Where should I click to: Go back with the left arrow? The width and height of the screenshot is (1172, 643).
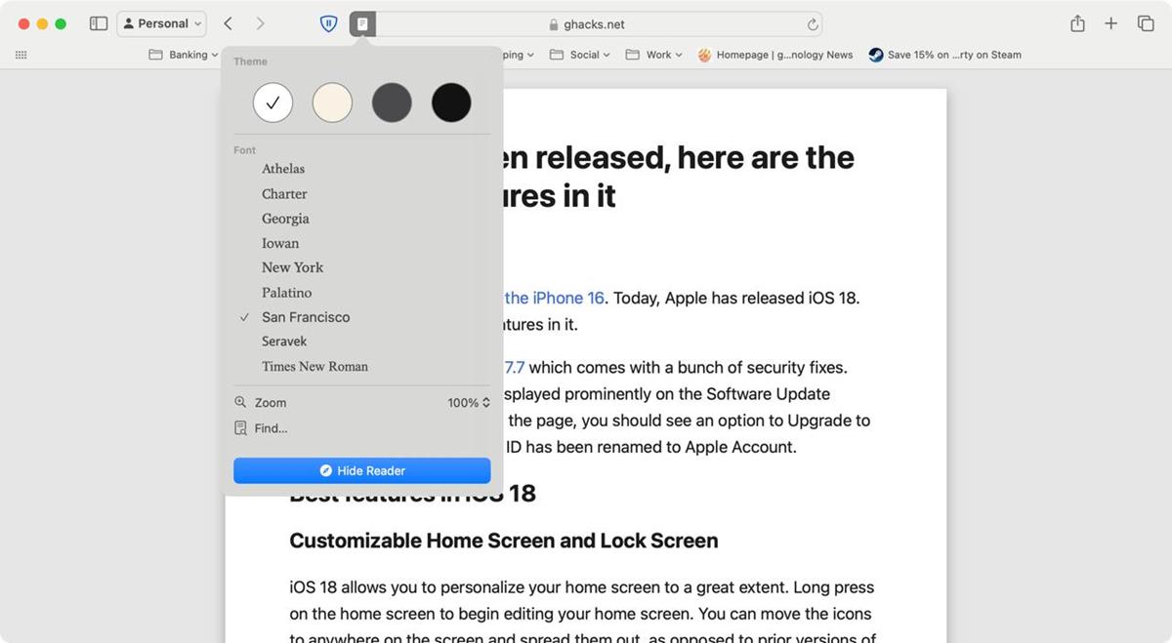(x=228, y=23)
